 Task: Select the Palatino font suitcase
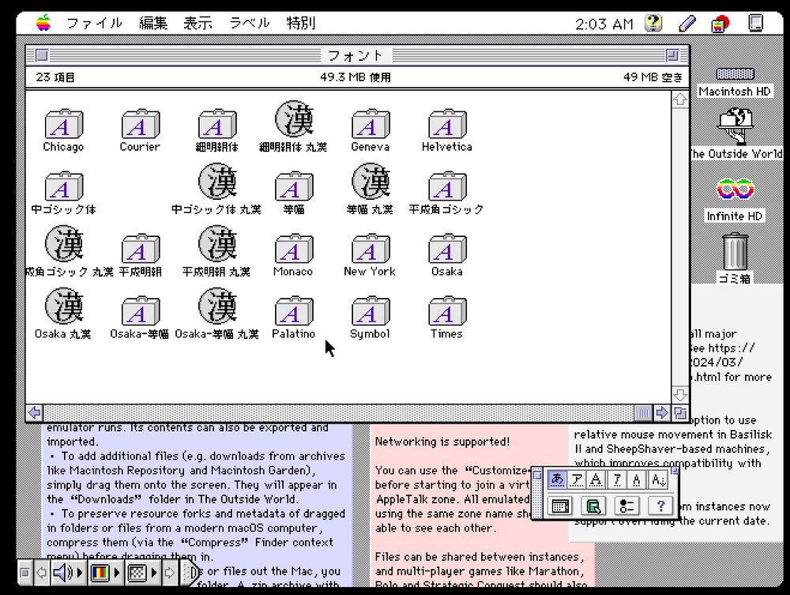point(294,311)
